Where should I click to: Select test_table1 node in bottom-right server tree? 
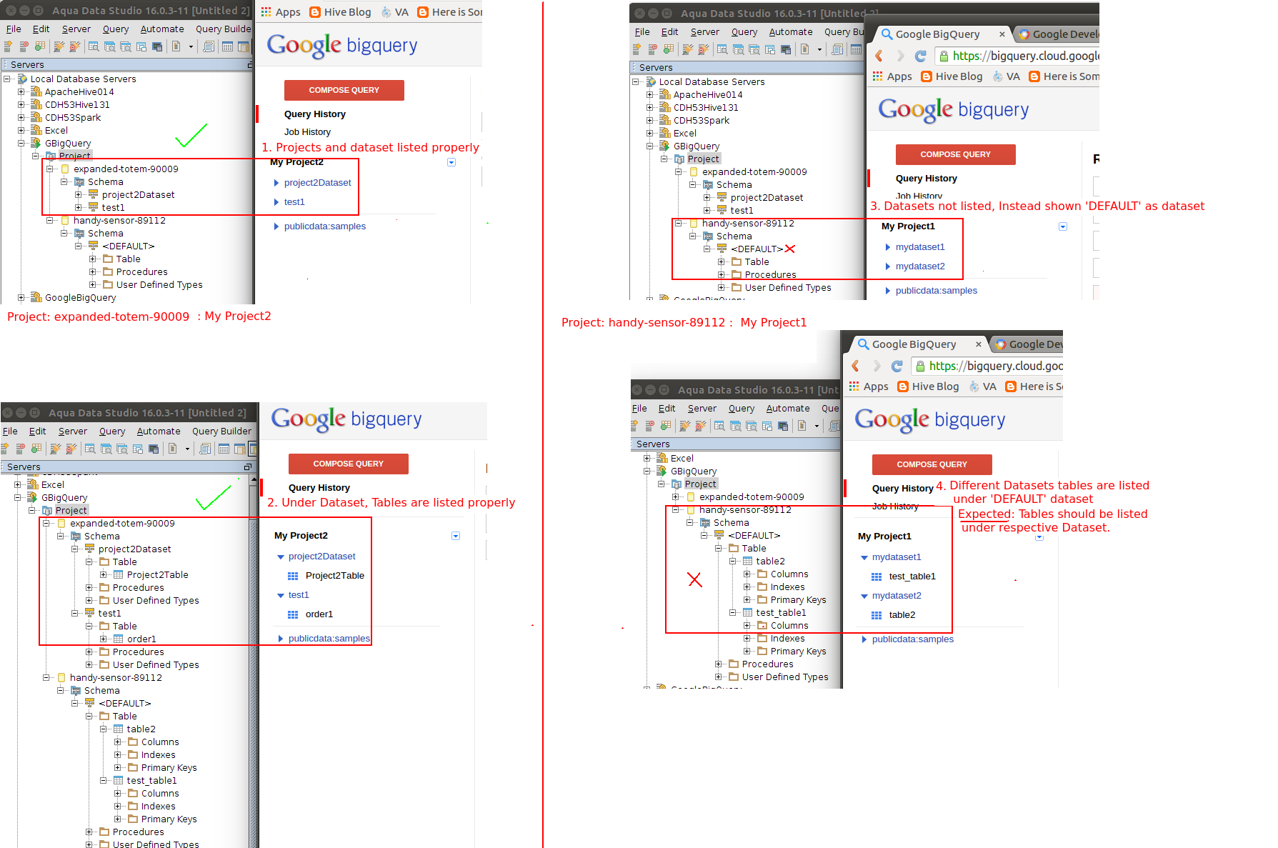pos(781,612)
